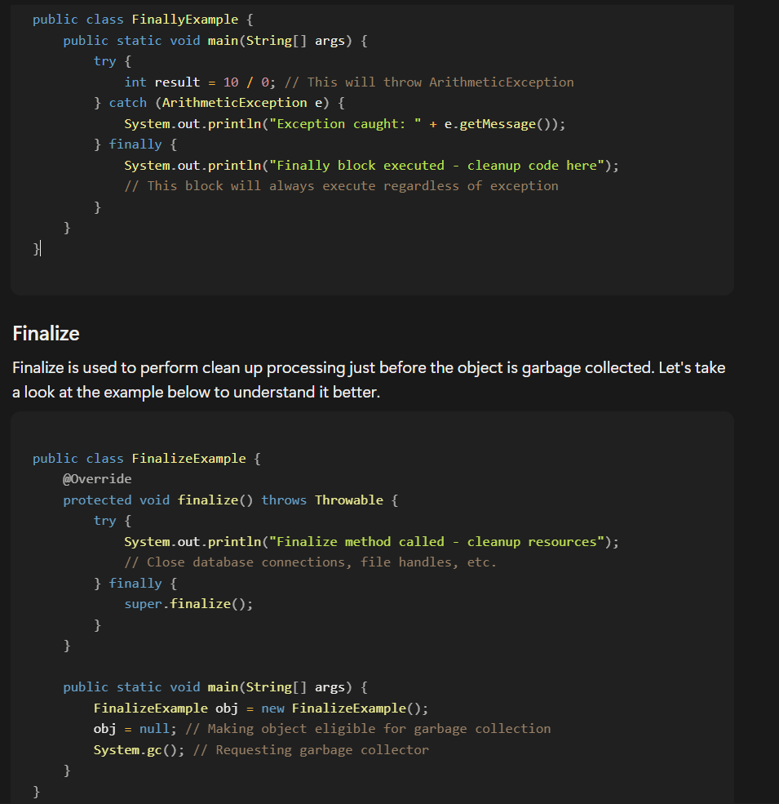Click paragraph starting "Finalize is used to perform"
Viewport: 779px width, 804px height.
pyautogui.click(x=369, y=380)
